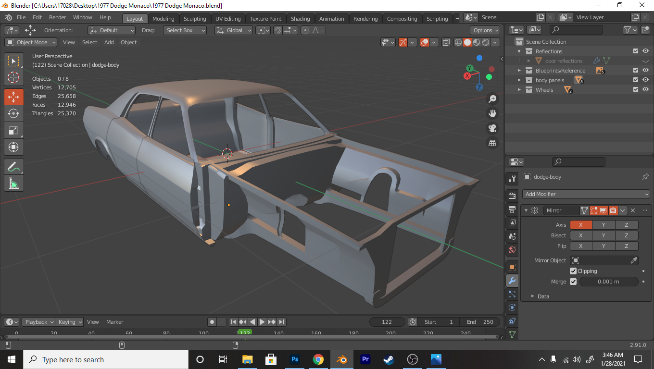The height and width of the screenshot is (369, 654).
Task: Open the viewport shading options dropdown
Action: tap(496, 42)
